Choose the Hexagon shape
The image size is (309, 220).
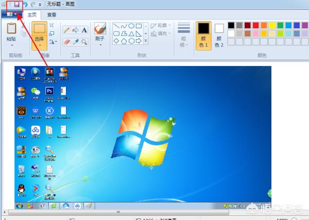[x=131, y=41]
